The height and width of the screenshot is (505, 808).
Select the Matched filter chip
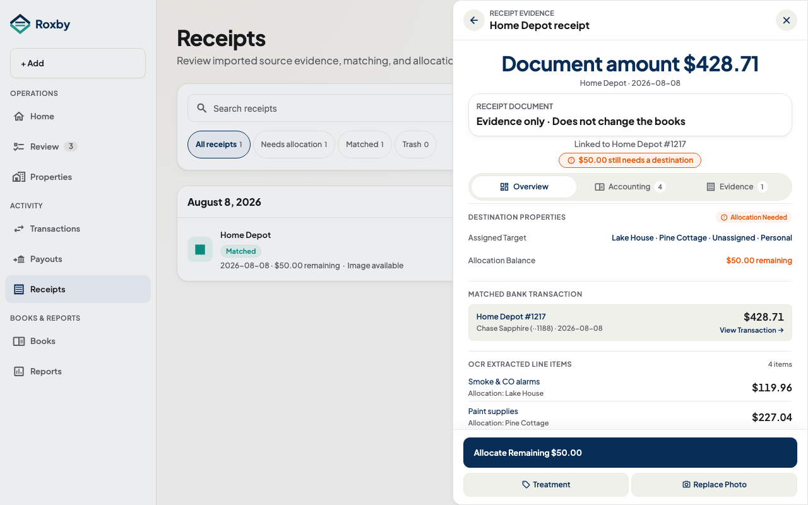365,145
